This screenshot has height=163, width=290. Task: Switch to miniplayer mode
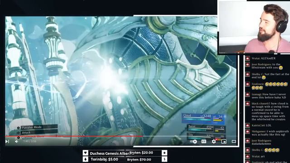tap(224, 142)
